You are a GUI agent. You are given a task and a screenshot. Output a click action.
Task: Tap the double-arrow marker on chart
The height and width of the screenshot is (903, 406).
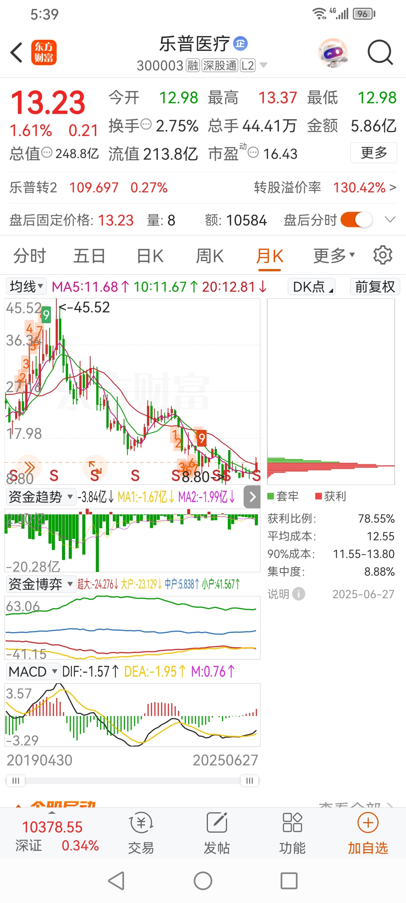click(x=29, y=467)
